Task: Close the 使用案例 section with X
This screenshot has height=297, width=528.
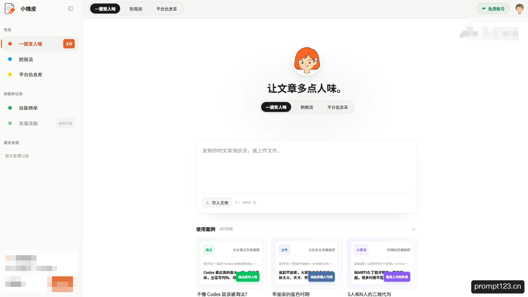Action: pos(414,229)
